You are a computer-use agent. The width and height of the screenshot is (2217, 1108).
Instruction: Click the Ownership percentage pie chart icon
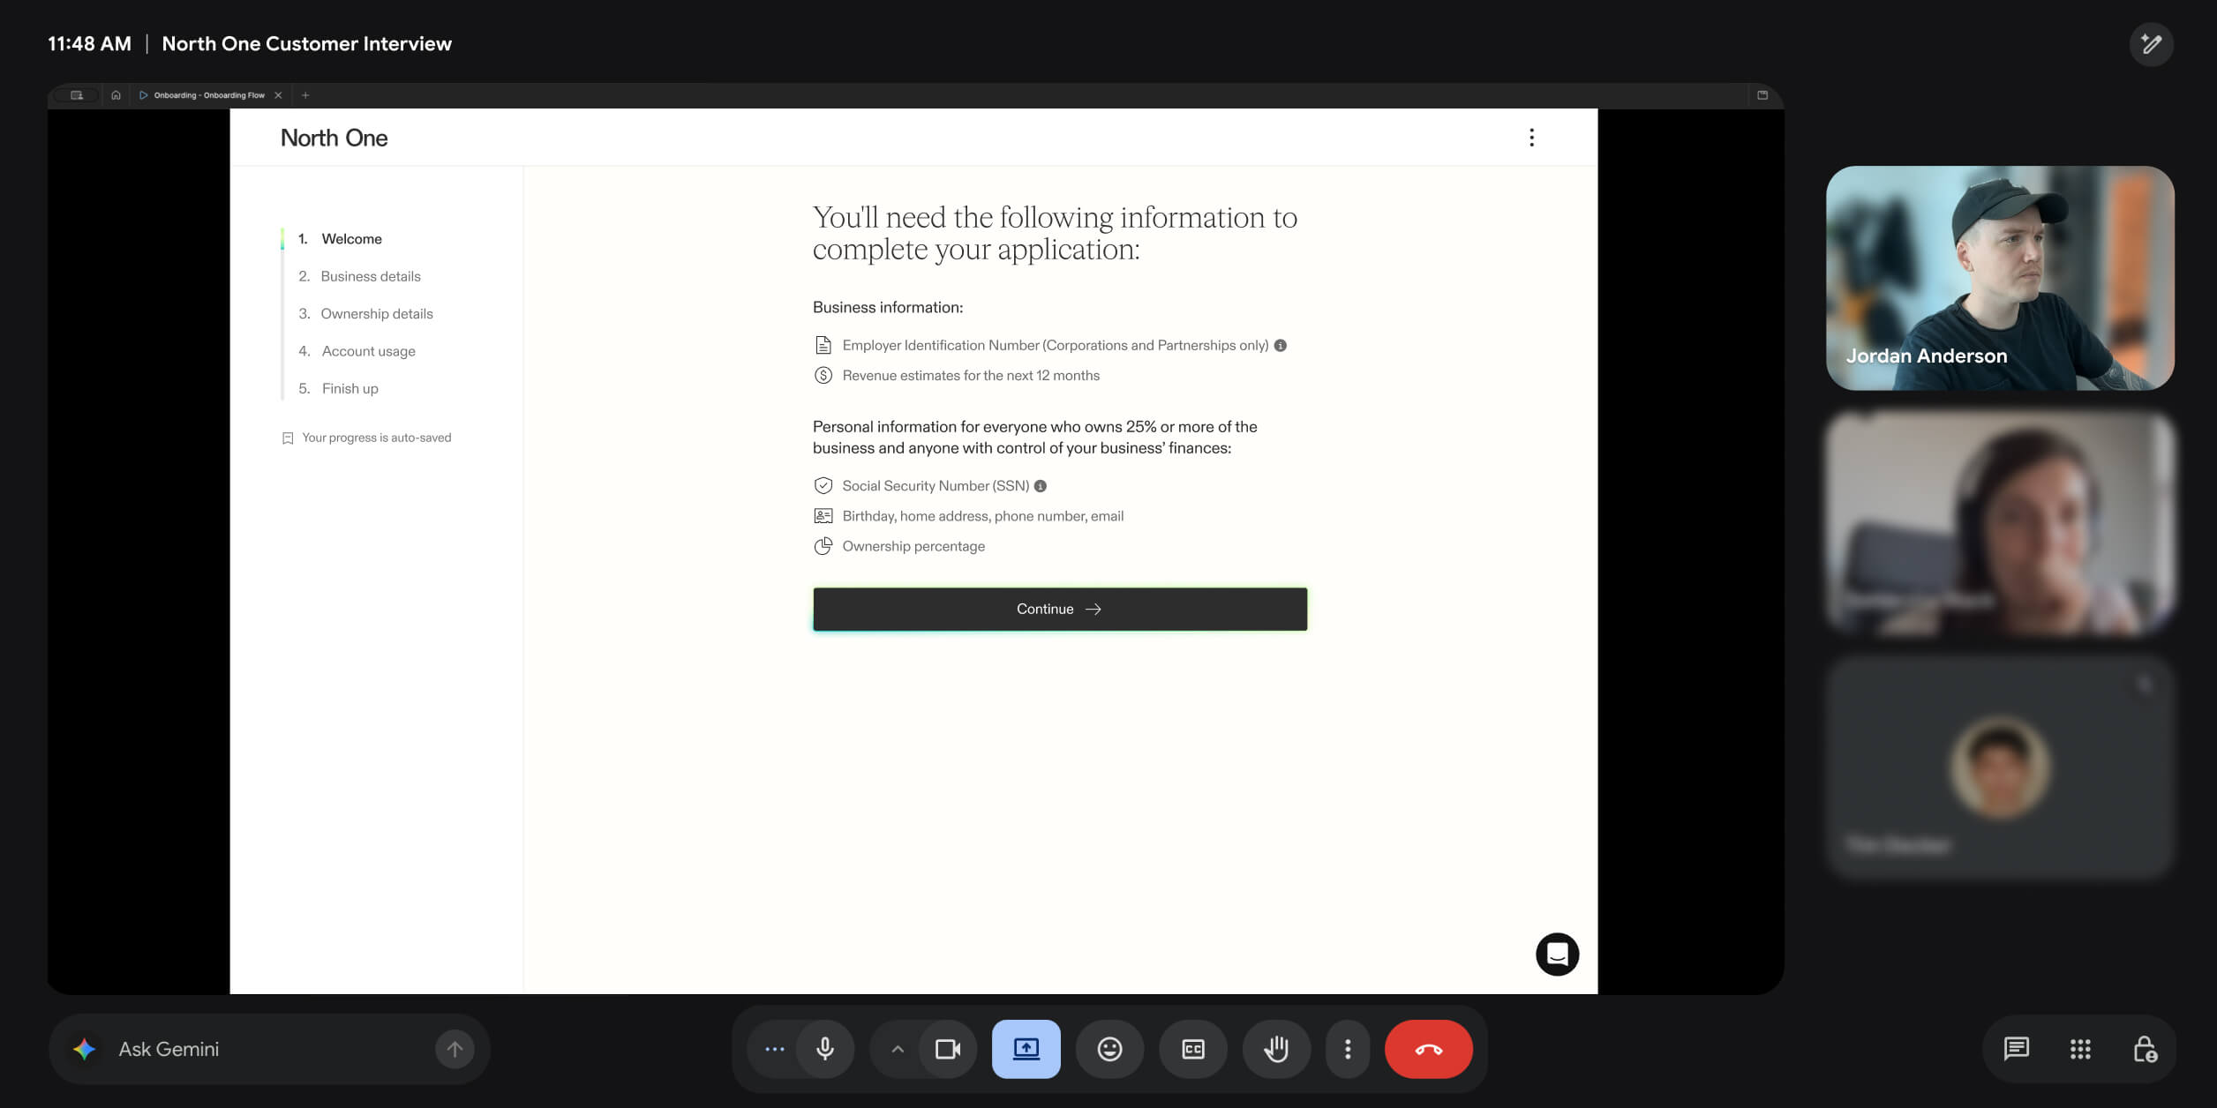[823, 546]
